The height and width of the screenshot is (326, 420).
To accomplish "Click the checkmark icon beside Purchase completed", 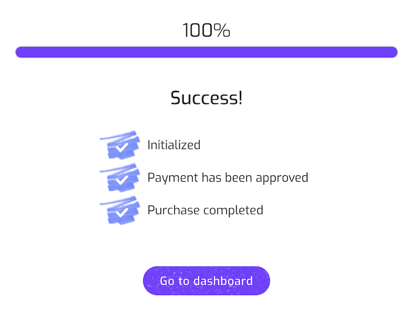I will [x=122, y=213].
